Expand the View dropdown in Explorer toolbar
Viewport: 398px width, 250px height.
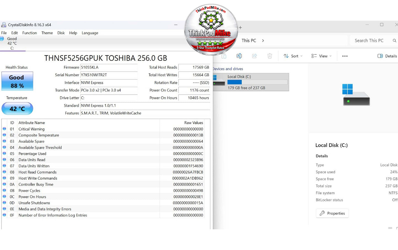[321, 56]
